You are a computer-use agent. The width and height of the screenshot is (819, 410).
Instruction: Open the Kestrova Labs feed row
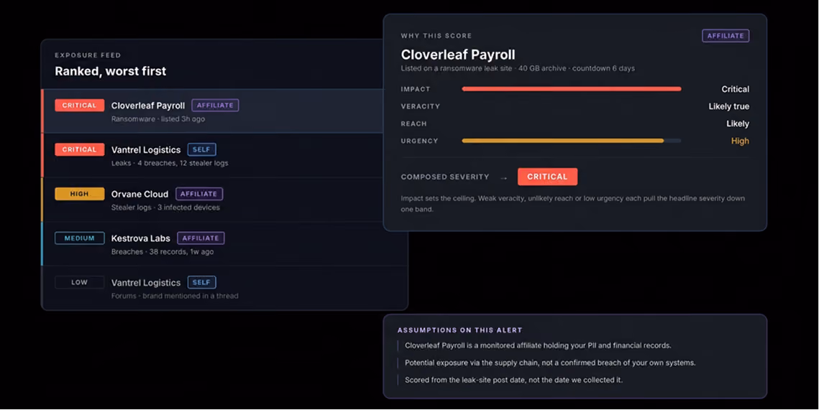pos(224,244)
